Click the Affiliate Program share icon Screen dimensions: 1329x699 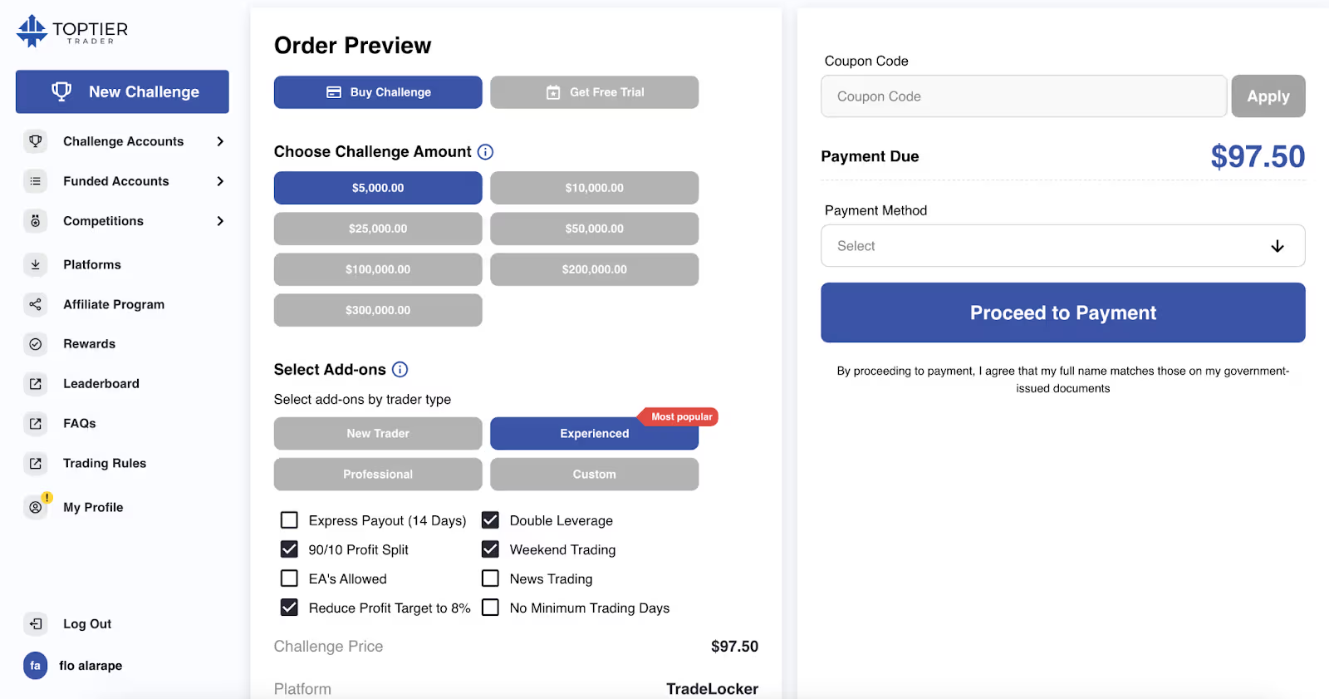click(x=35, y=304)
